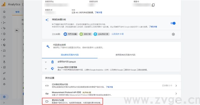This screenshot has width=200, height=105.
Task: Click the back arrow button
Action: [17, 30]
